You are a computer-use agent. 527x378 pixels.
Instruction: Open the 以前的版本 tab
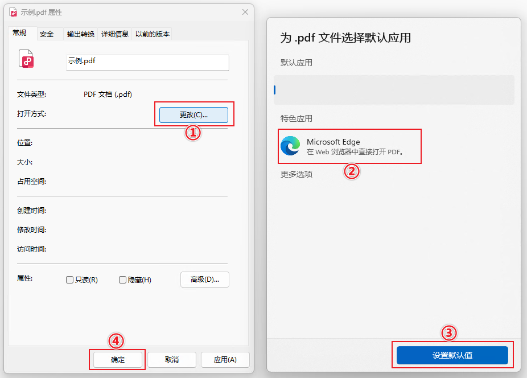[x=152, y=34]
